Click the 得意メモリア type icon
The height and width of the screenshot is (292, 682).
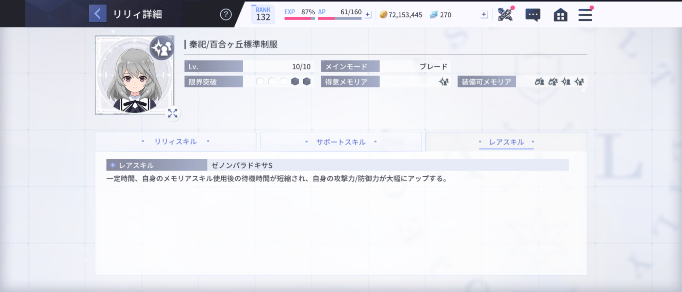[444, 82]
